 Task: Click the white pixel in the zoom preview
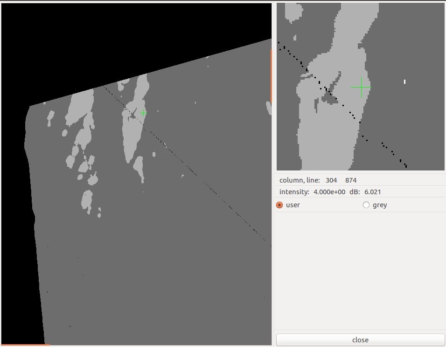404,82
